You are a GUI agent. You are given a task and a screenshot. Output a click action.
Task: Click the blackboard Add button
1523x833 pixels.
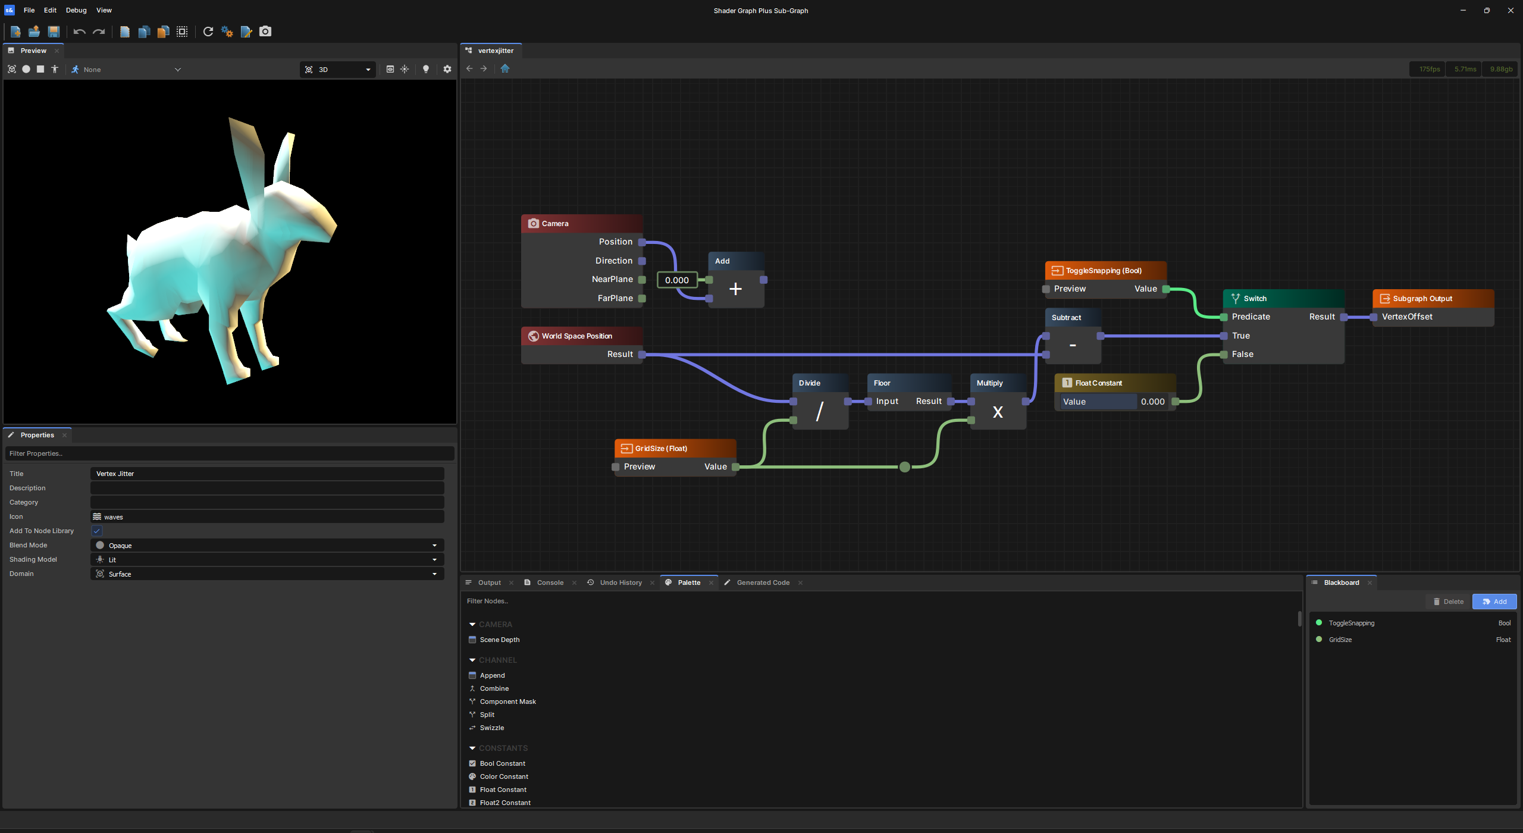coord(1494,602)
